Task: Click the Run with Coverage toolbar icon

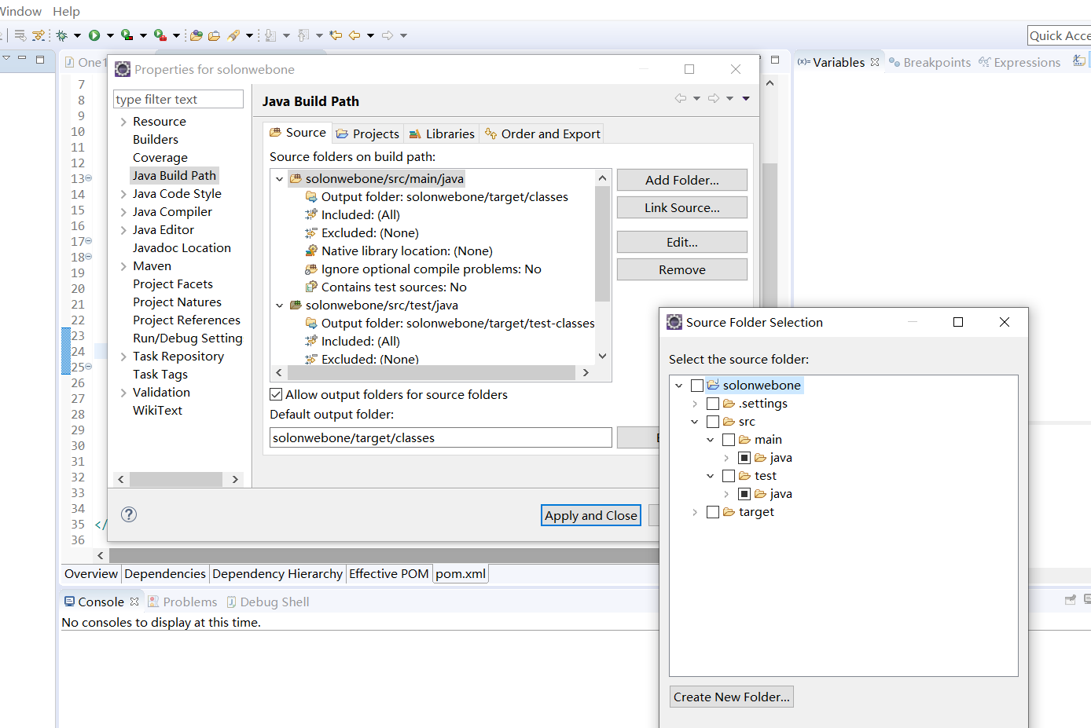Action: 127,35
